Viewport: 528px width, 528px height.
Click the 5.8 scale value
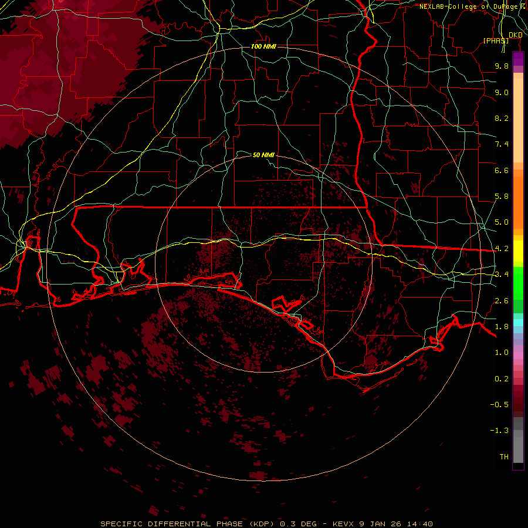point(502,197)
